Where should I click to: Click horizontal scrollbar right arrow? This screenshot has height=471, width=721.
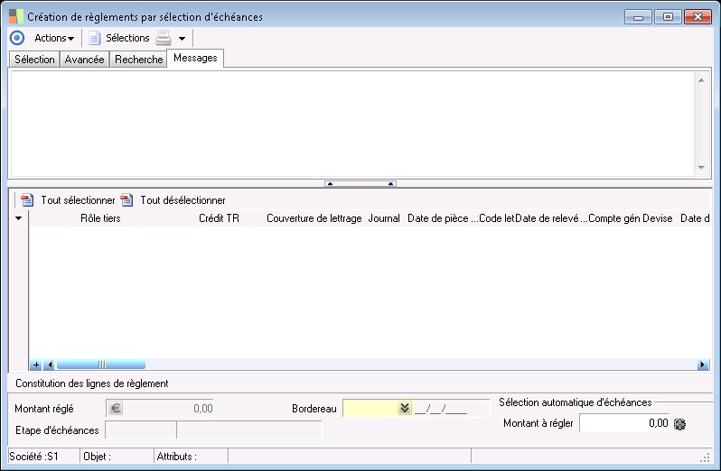tap(702, 365)
